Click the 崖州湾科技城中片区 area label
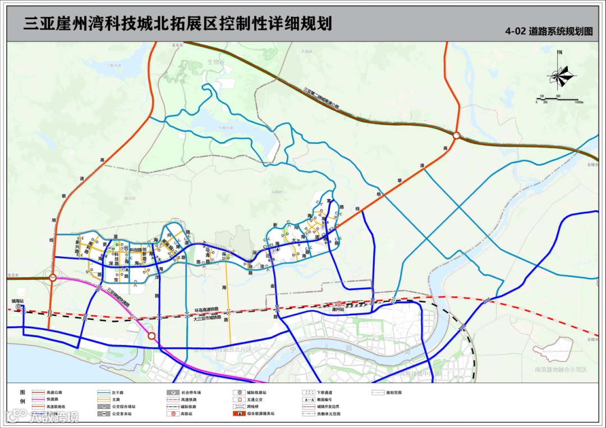 pos(414,374)
